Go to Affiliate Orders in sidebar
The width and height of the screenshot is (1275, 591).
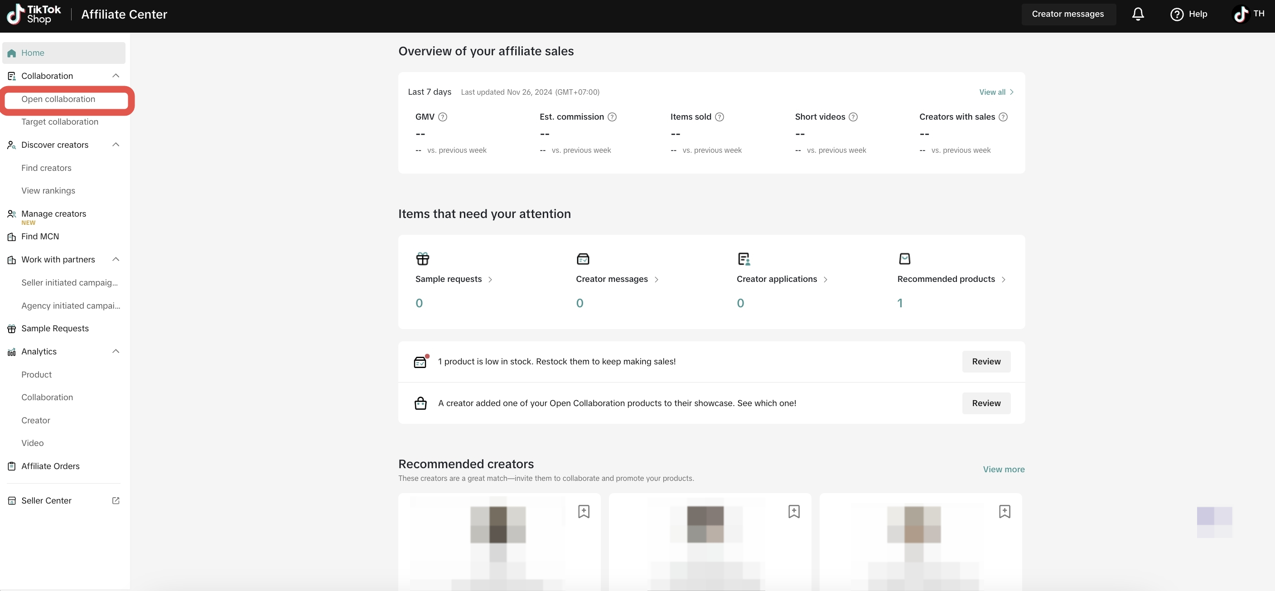pyautogui.click(x=50, y=466)
